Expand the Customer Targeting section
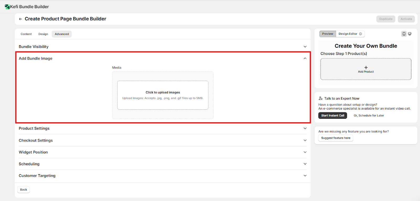The width and height of the screenshot is (420, 201). tap(305, 176)
